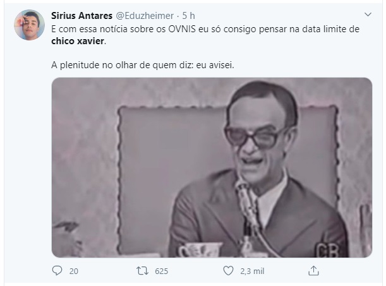Click the 5 h timestamp
The width and height of the screenshot is (386, 286).
tap(188, 16)
